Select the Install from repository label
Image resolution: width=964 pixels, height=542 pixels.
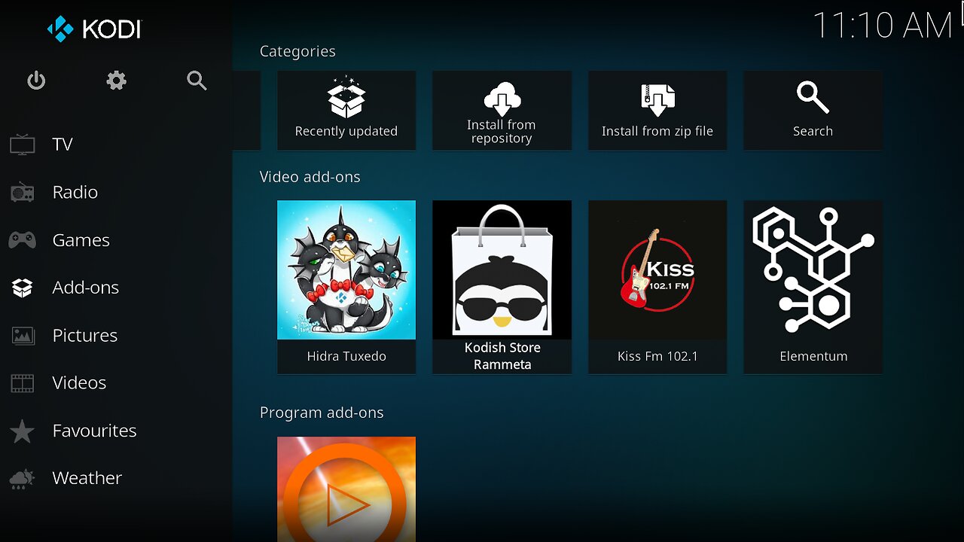pyautogui.click(x=502, y=132)
